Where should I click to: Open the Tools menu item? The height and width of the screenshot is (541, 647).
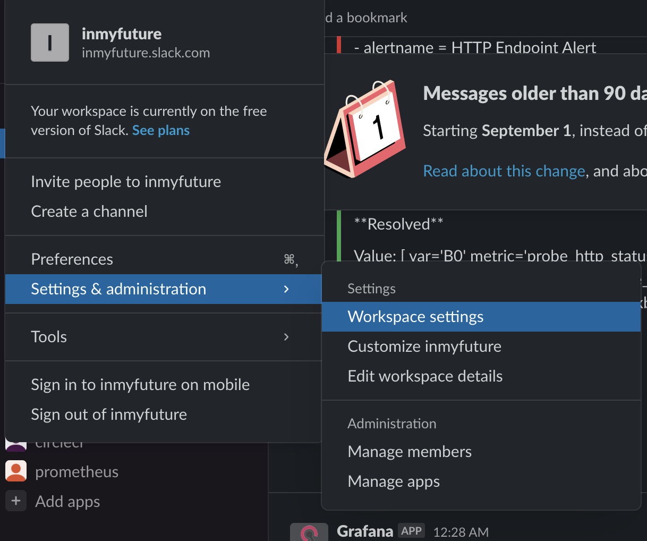tap(164, 337)
